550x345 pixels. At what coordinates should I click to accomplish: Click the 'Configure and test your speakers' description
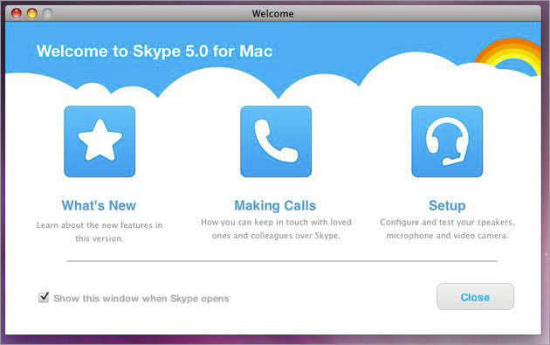(x=447, y=229)
